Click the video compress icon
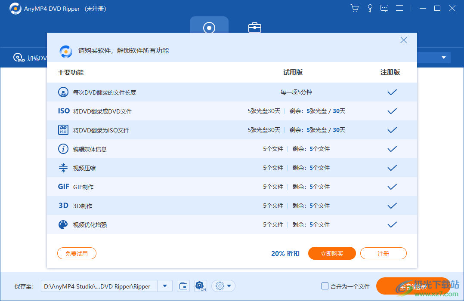Viewport: 464px width, 301px height. pyautogui.click(x=63, y=168)
